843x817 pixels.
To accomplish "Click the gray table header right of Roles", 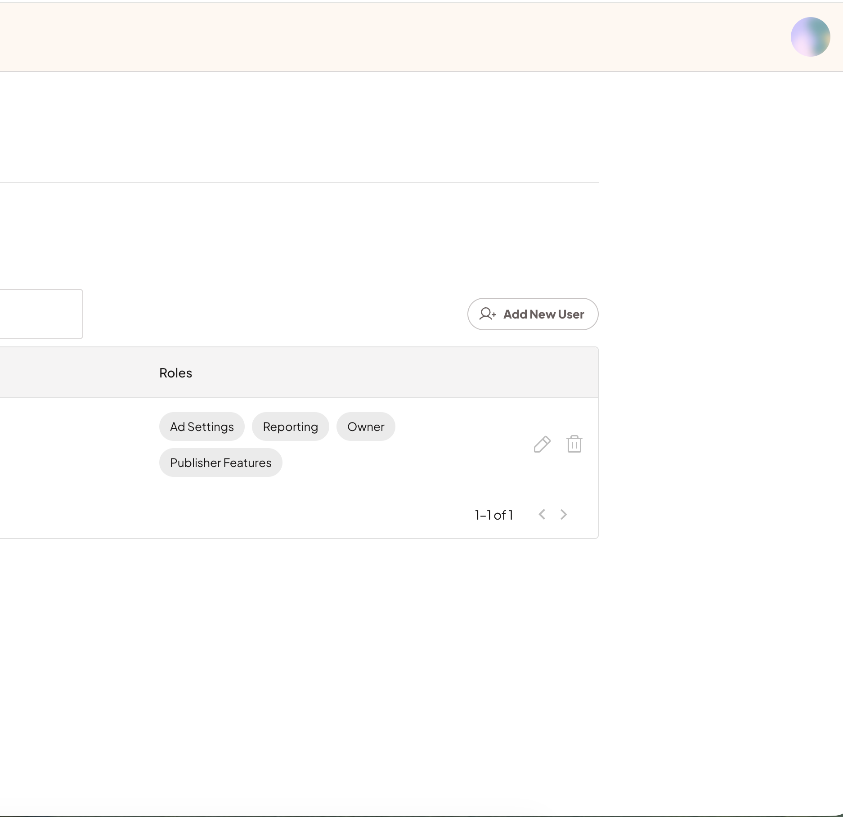I will coord(382,373).
